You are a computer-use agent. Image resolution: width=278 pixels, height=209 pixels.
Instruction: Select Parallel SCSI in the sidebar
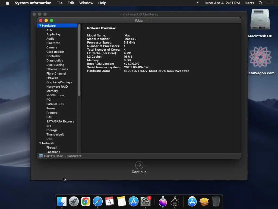click(55, 104)
